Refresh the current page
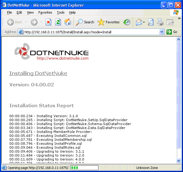Image resolution: width=183 pixels, height=172 pixels. click(x=58, y=22)
